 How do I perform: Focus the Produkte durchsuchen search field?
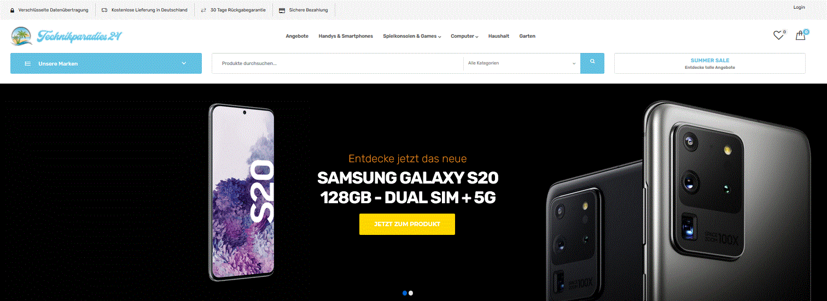[x=337, y=63]
